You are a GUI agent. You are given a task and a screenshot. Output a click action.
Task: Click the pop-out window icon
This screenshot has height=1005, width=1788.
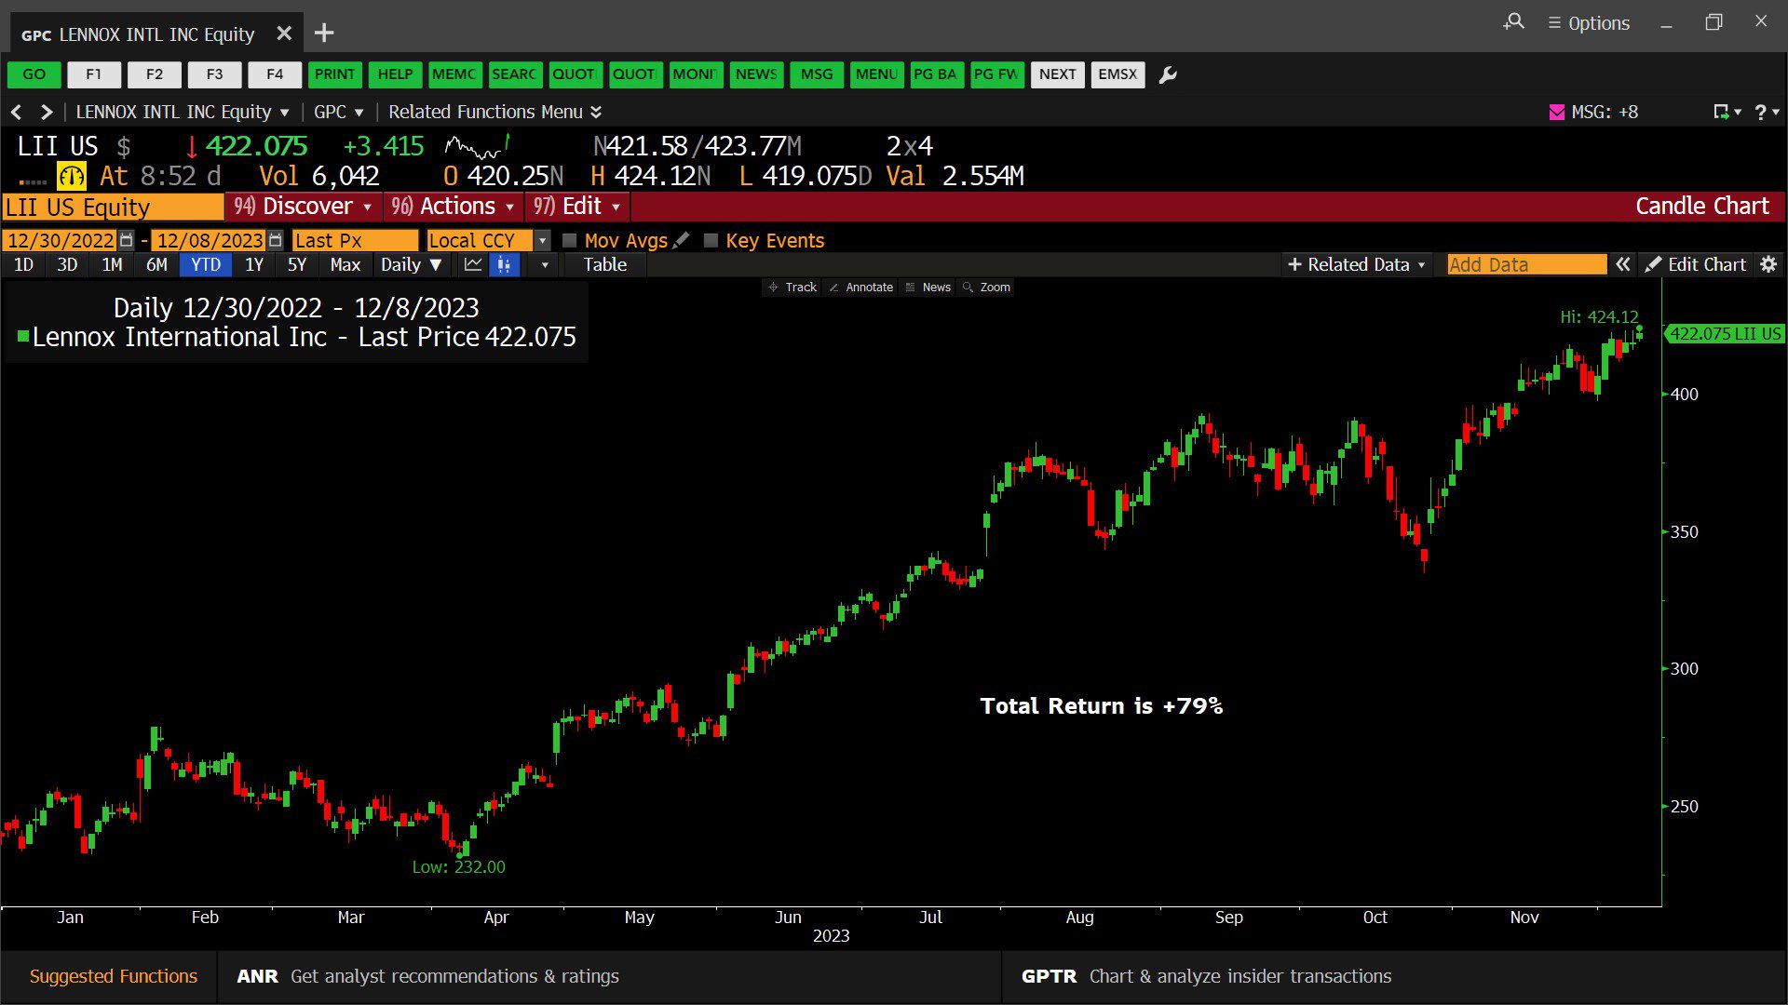1722,112
